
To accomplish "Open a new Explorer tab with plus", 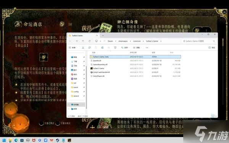I will 103,35.
